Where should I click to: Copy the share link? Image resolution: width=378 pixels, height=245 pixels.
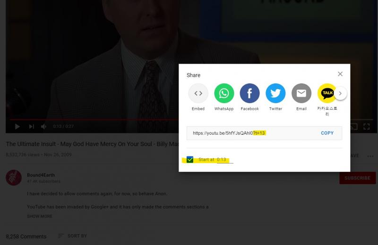(x=327, y=133)
